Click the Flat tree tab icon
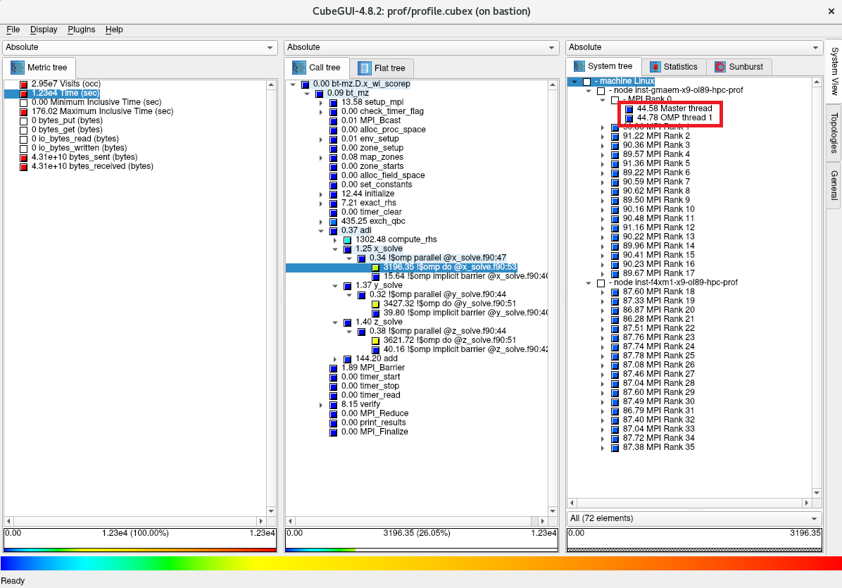 coord(365,68)
